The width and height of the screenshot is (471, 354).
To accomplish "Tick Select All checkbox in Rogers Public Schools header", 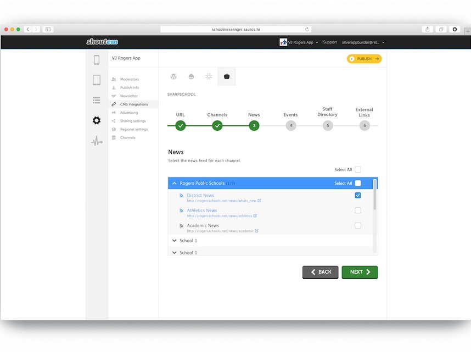I will pos(358,183).
